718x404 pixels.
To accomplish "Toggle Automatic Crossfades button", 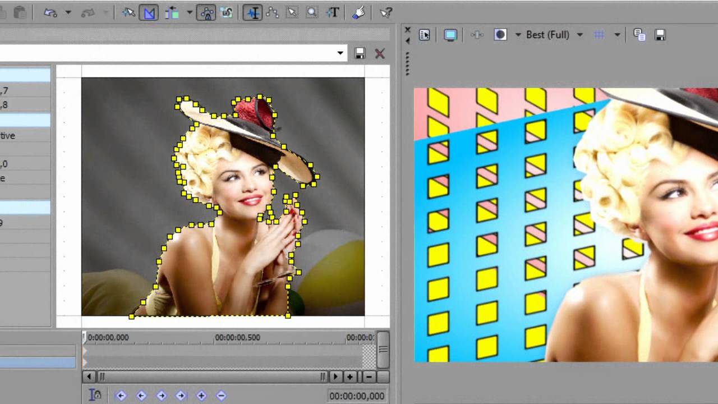I will pyautogui.click(x=149, y=12).
